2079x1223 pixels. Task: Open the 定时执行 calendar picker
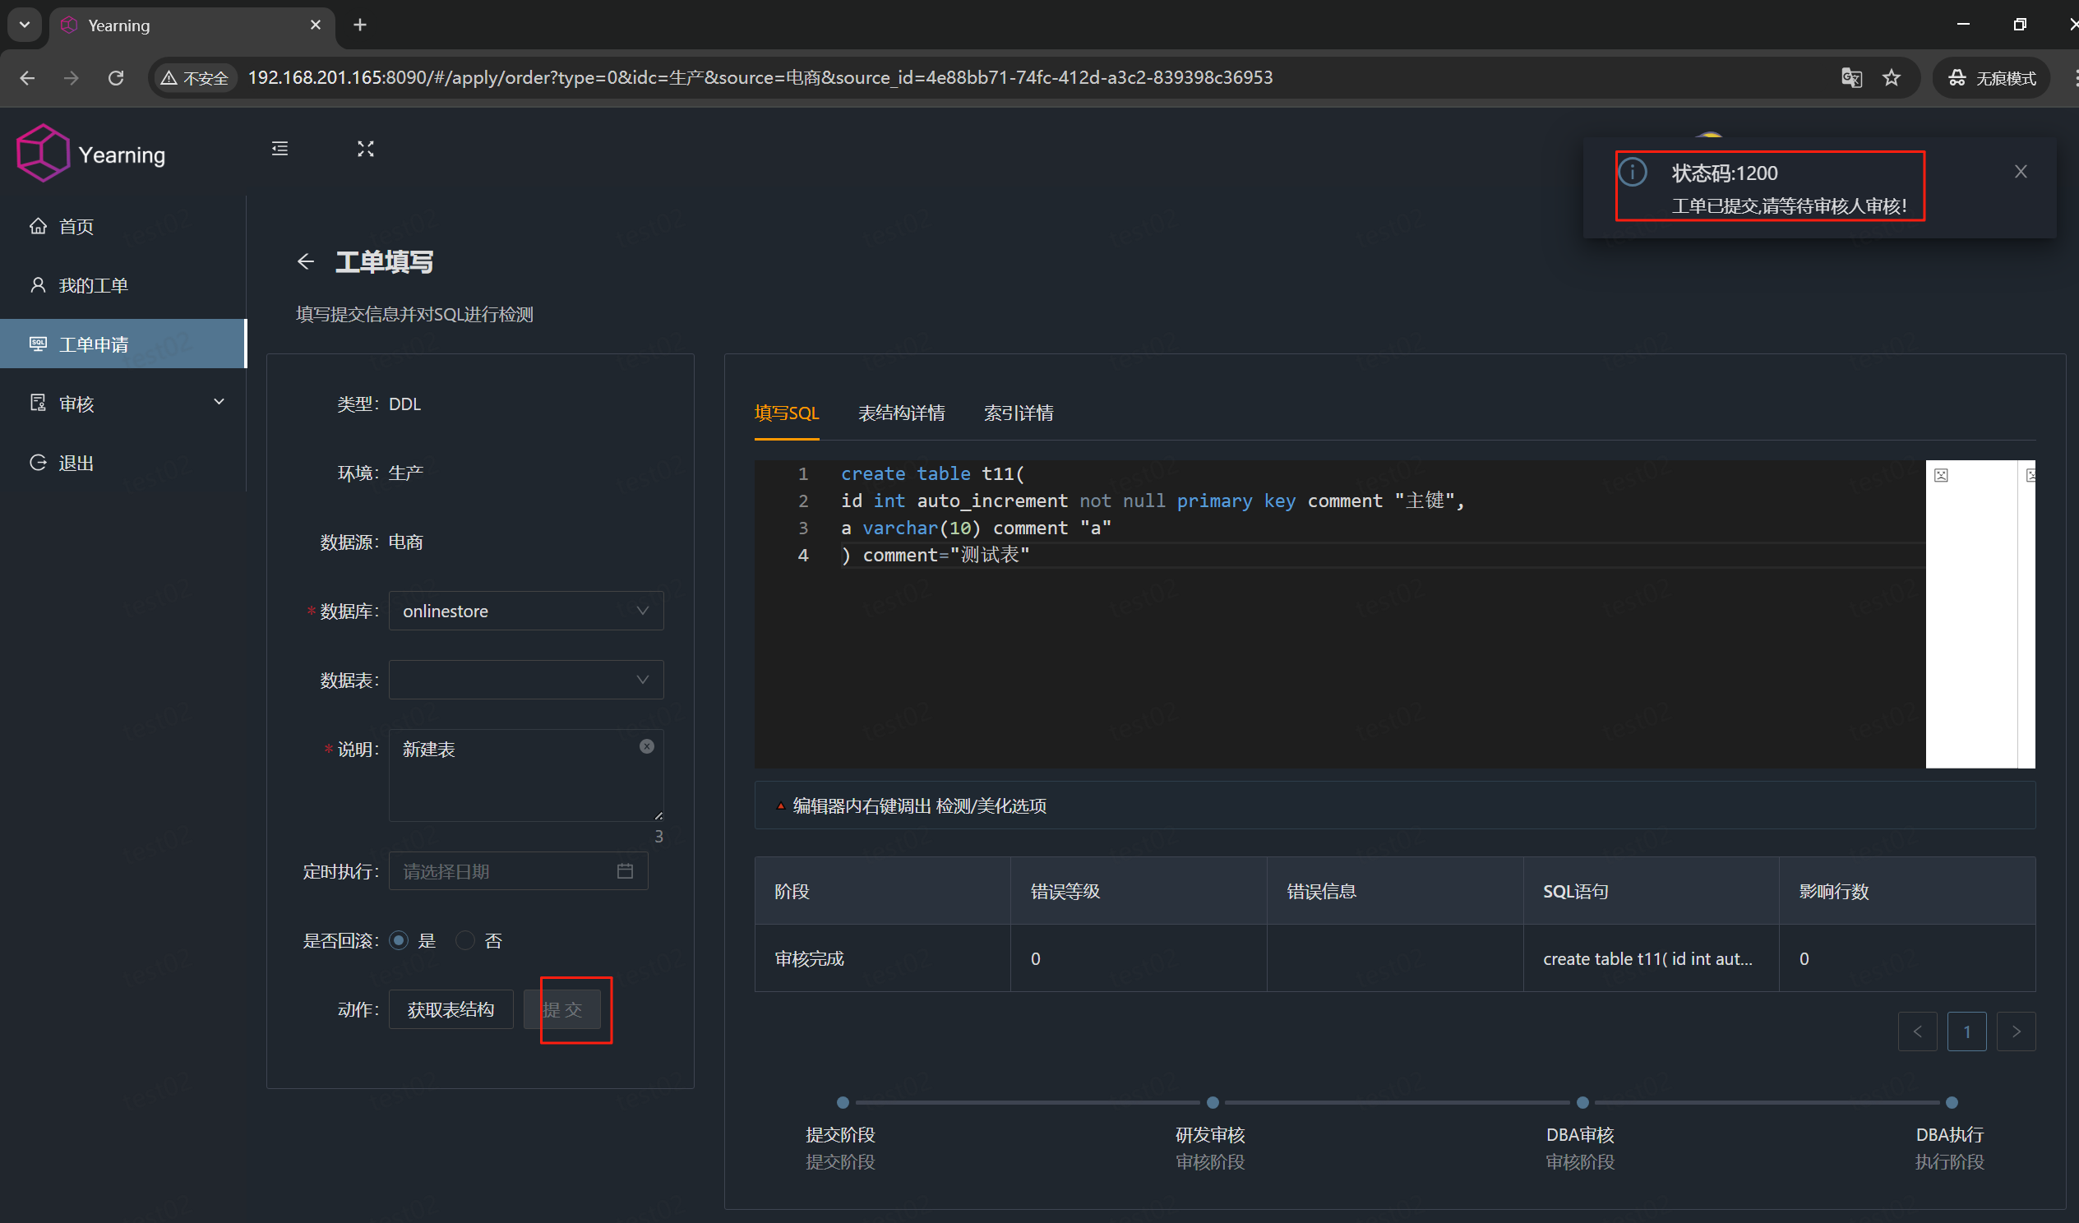pos(625,871)
